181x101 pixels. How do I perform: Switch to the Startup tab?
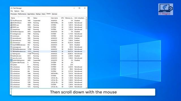point(38,14)
